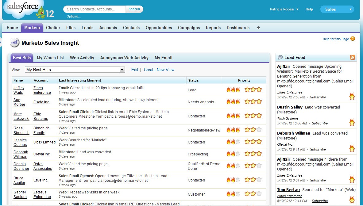Select the Best Bets tab
Screen dimensions: 363x206
[x=22, y=58]
